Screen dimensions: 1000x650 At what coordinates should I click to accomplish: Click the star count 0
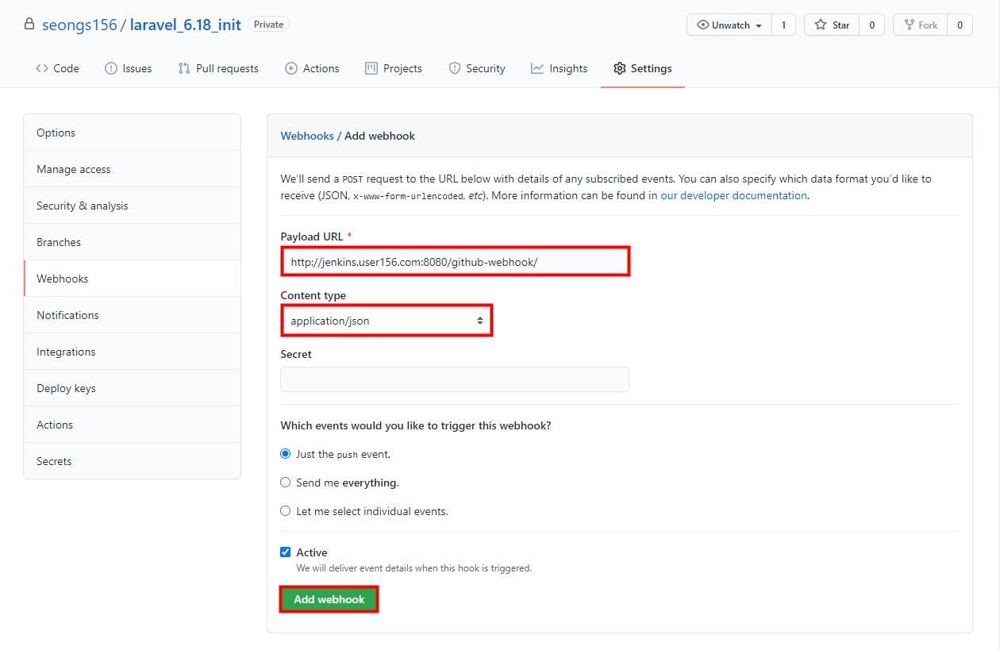point(871,25)
